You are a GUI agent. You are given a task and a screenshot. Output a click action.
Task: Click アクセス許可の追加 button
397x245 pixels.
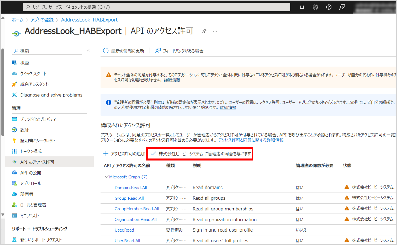click(124, 154)
